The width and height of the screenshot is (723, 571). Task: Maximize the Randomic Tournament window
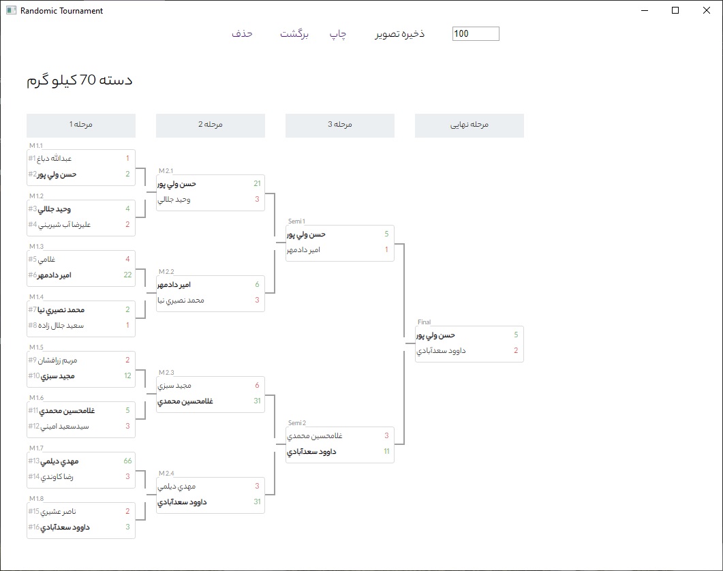pos(675,10)
